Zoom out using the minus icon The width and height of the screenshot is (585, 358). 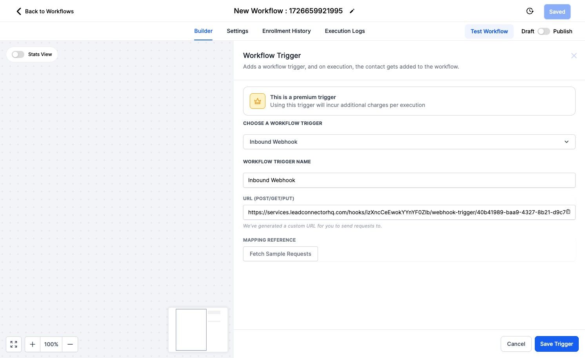[x=70, y=344]
